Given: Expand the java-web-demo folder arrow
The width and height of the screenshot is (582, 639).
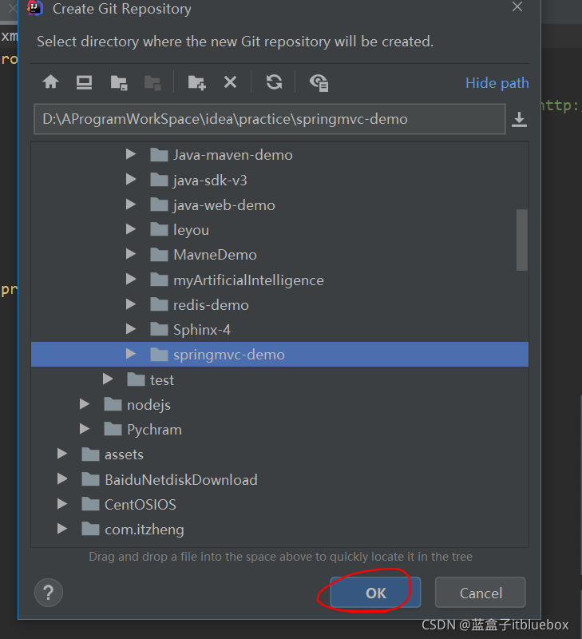Looking at the screenshot, I should click(x=130, y=204).
